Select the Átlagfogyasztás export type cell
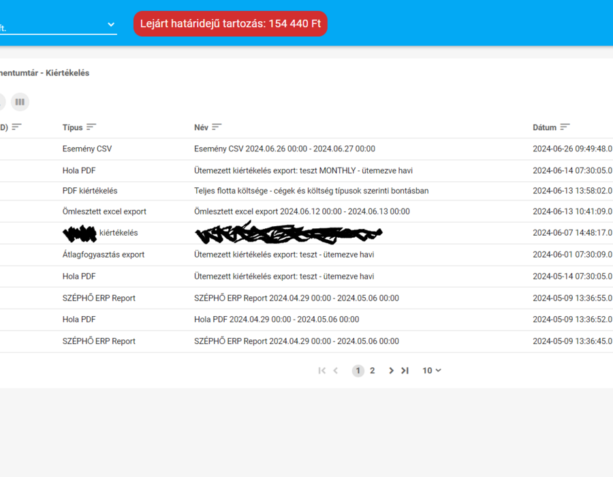 click(x=104, y=255)
